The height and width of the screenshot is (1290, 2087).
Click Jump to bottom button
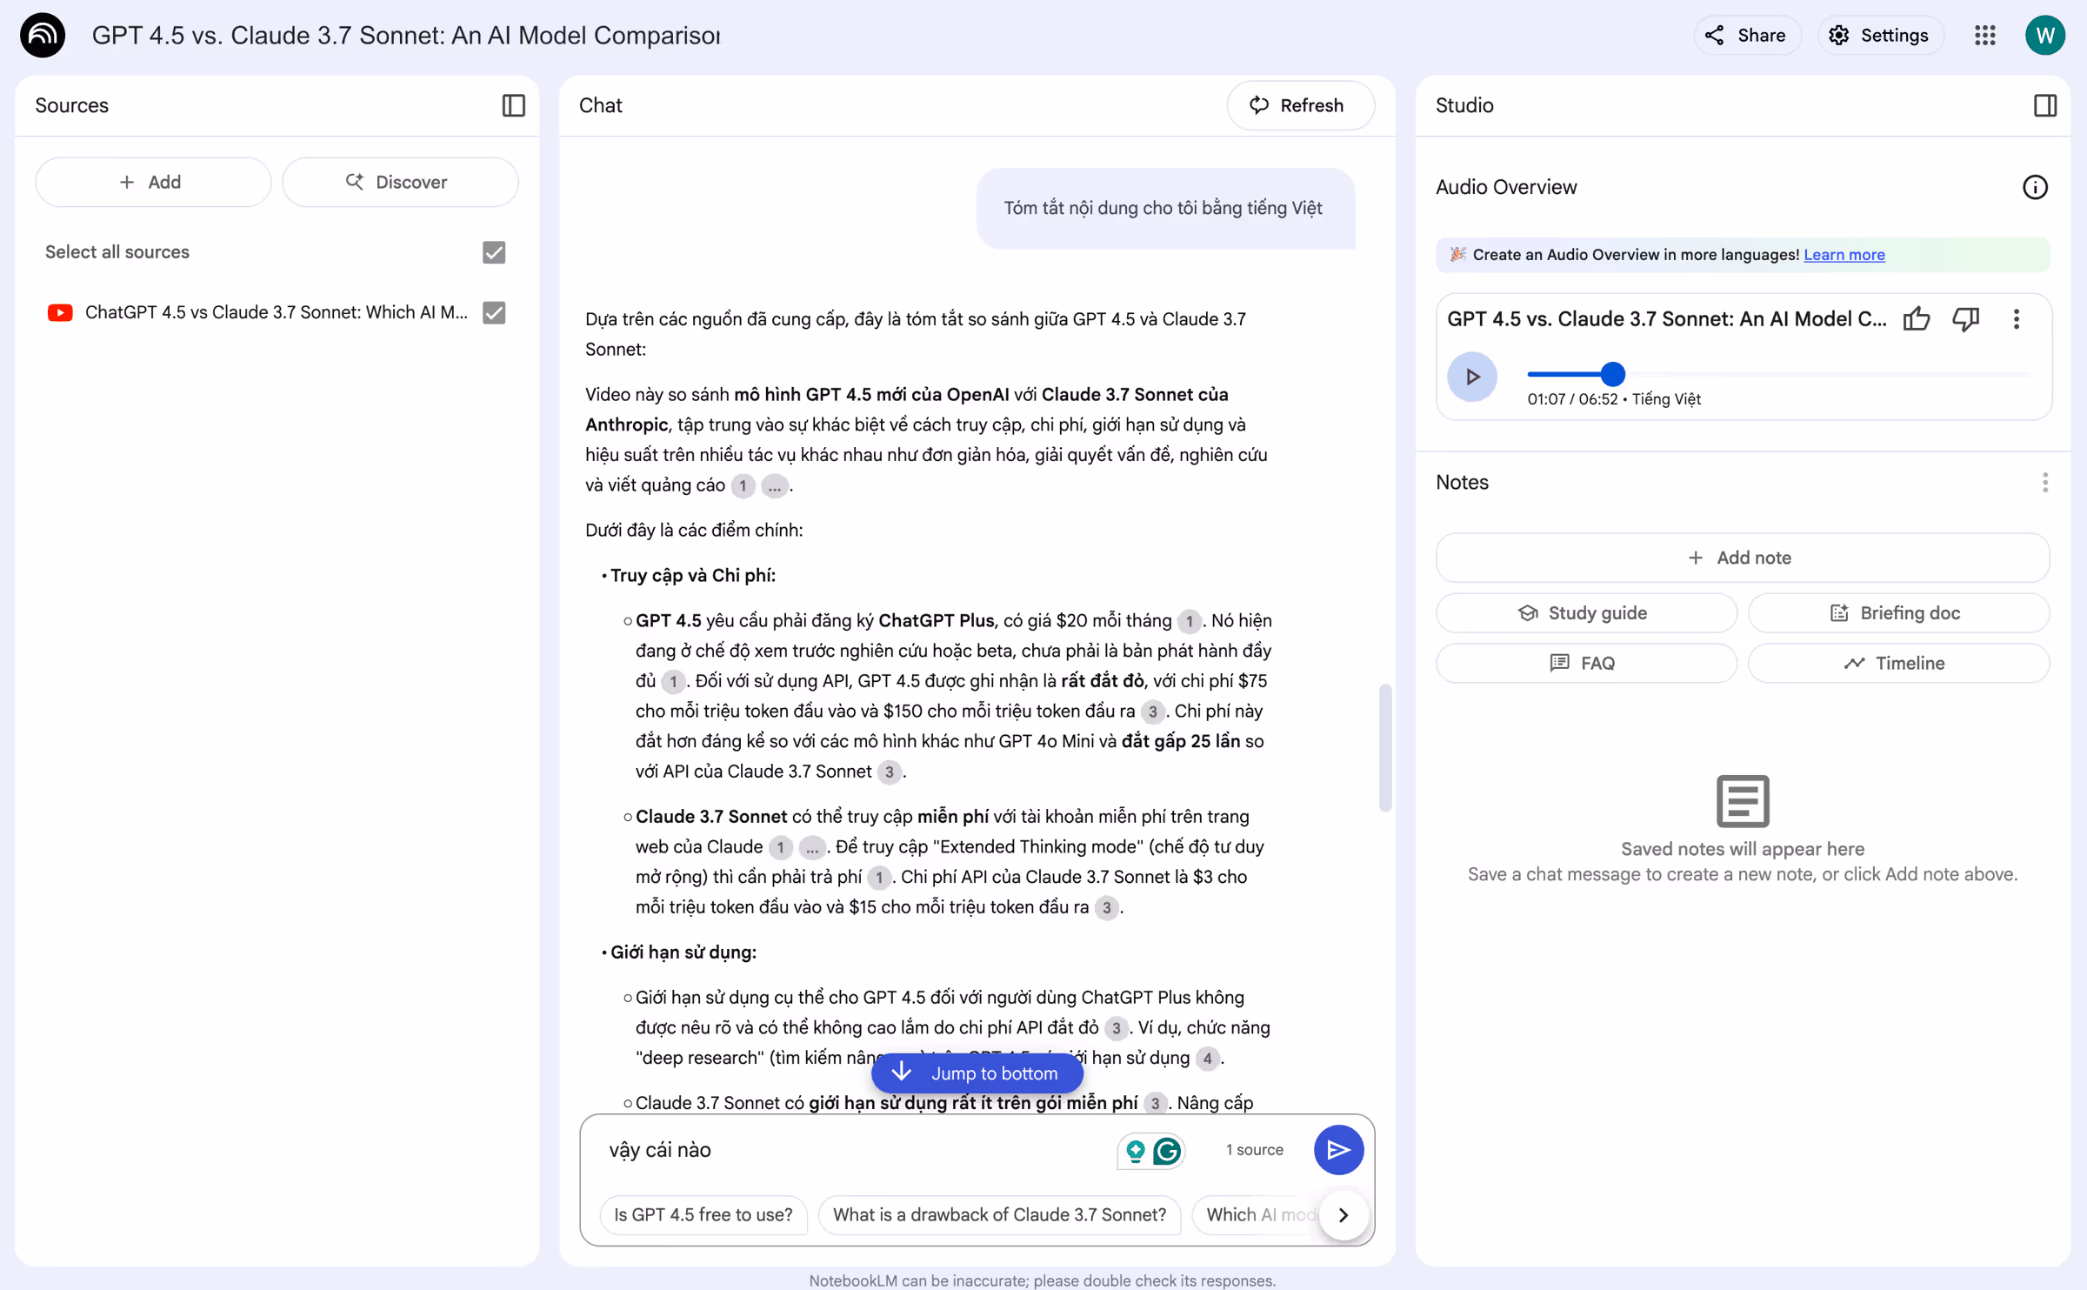tap(977, 1073)
